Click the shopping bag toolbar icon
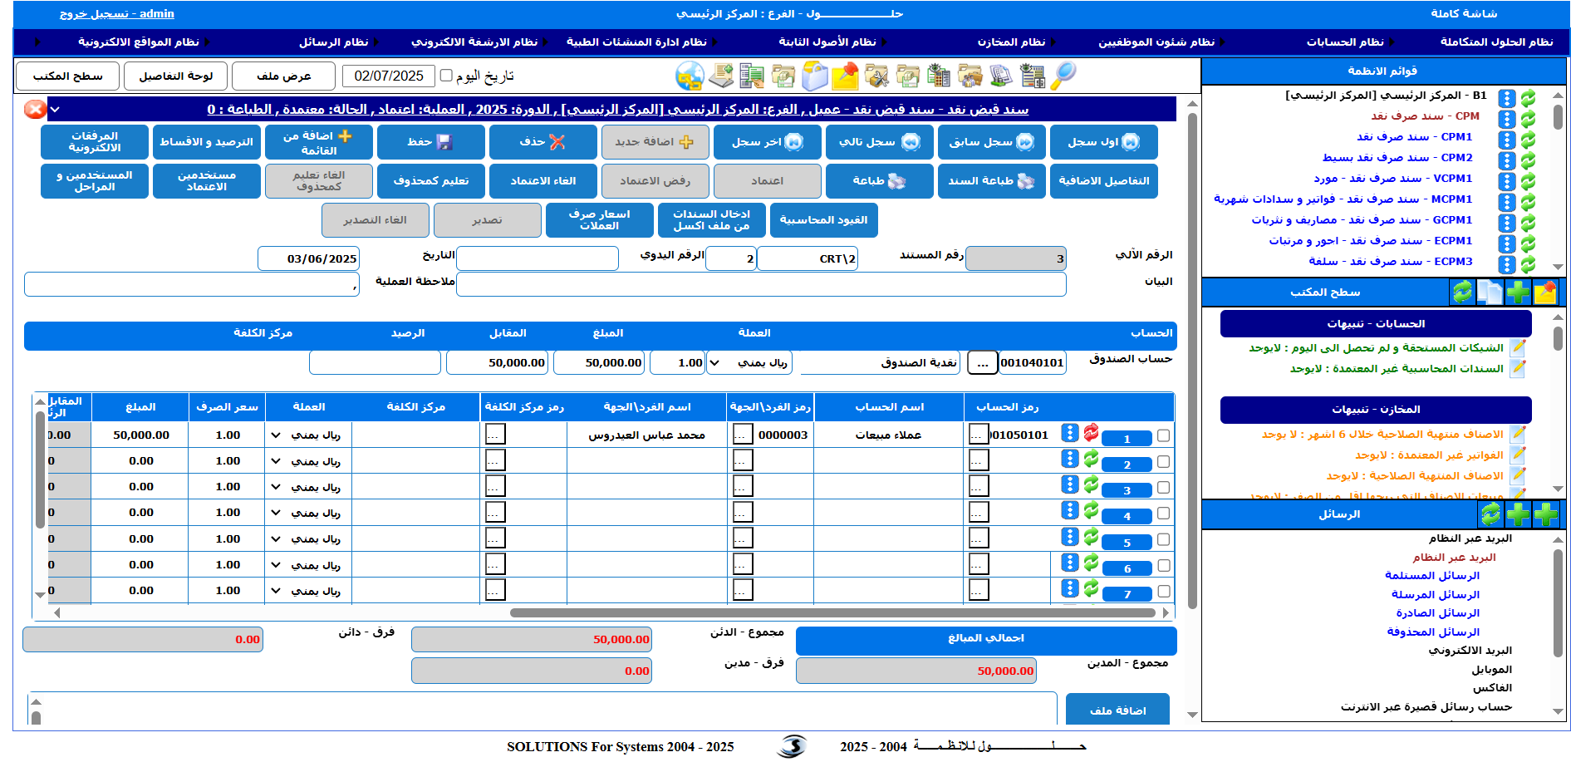Screen dimensions: 1571x762 [x=814, y=76]
